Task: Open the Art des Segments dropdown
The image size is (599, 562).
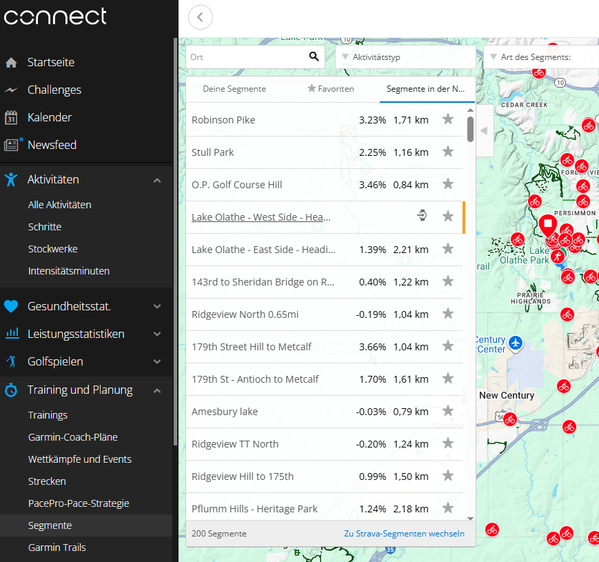Action: point(541,57)
